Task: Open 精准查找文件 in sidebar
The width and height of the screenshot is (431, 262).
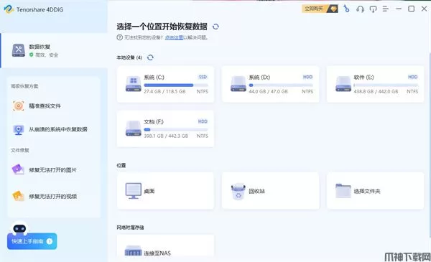Action: (x=54, y=106)
